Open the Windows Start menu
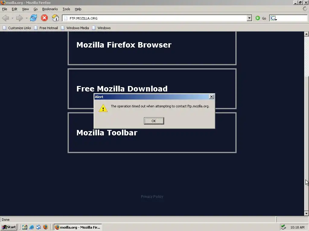The image size is (309, 231). click(x=9, y=227)
